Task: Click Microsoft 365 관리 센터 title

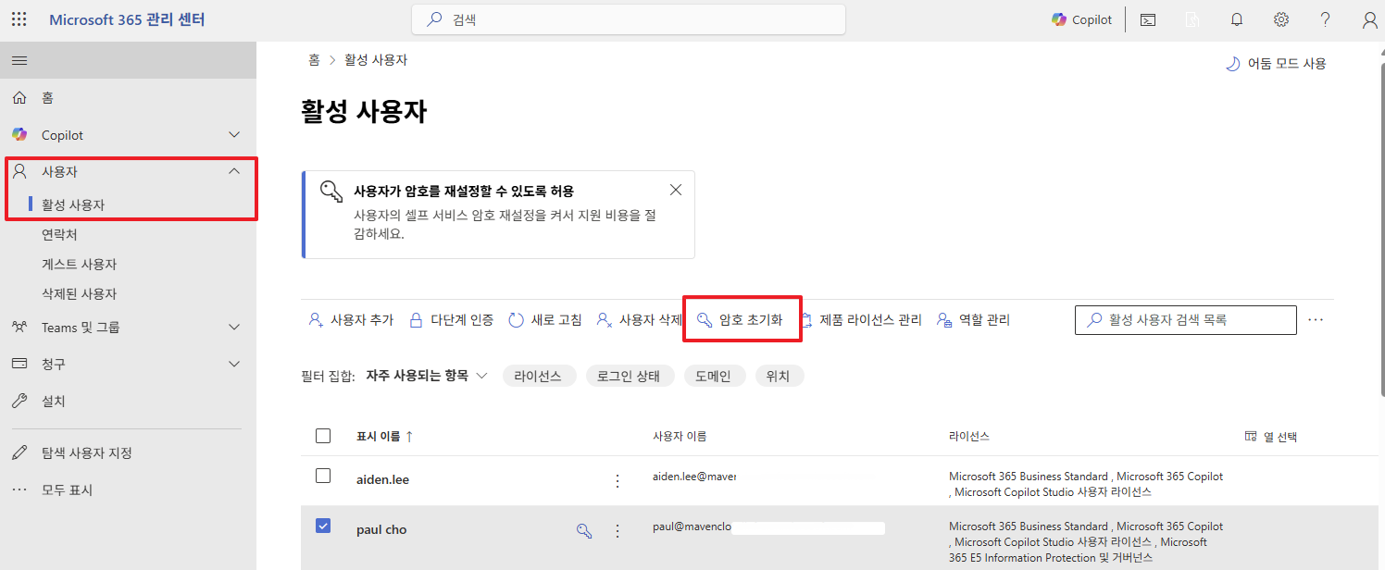Action: (127, 19)
